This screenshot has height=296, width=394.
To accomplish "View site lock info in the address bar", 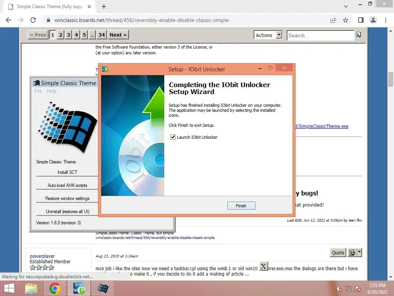I will (48, 20).
